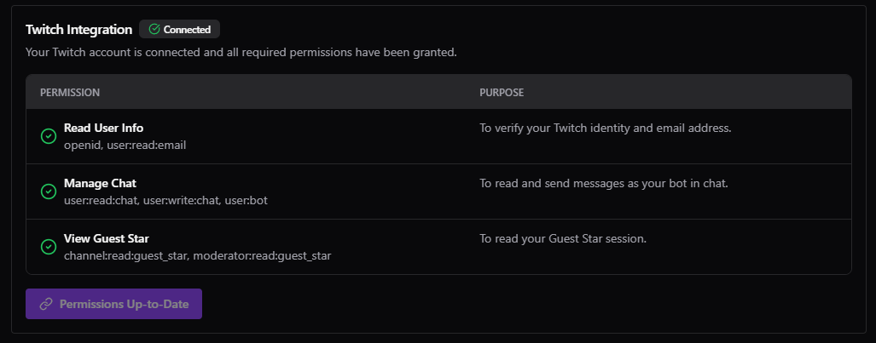The width and height of the screenshot is (876, 343).
Task: Click the checkmark icon inside the Connected badge
Action: [x=154, y=30]
